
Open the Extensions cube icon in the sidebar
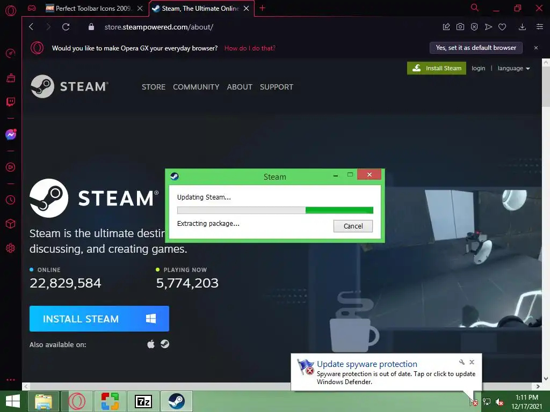11,224
